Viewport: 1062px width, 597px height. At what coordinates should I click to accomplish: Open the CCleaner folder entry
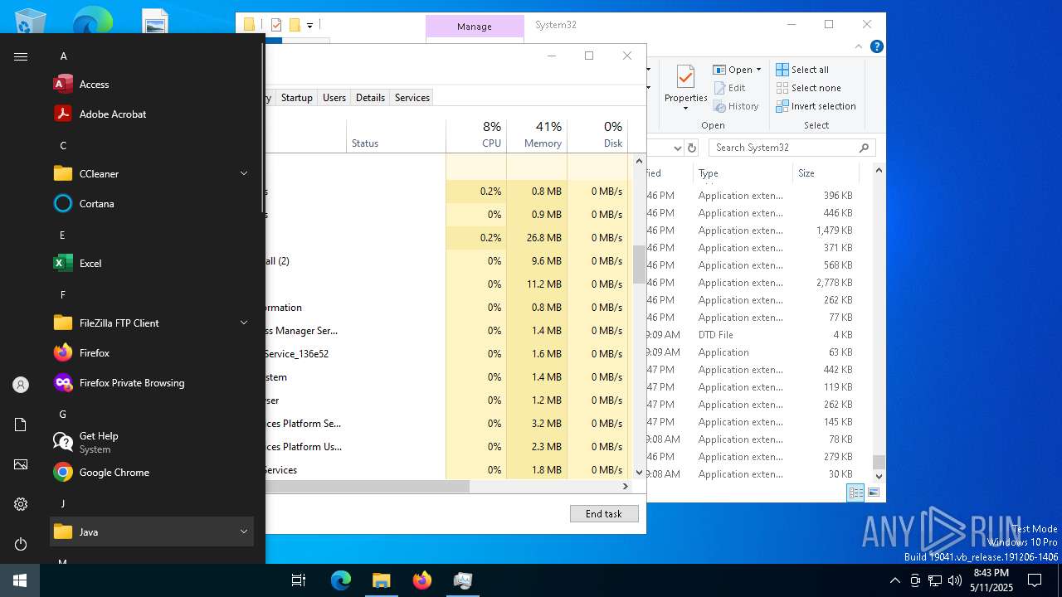coord(151,173)
